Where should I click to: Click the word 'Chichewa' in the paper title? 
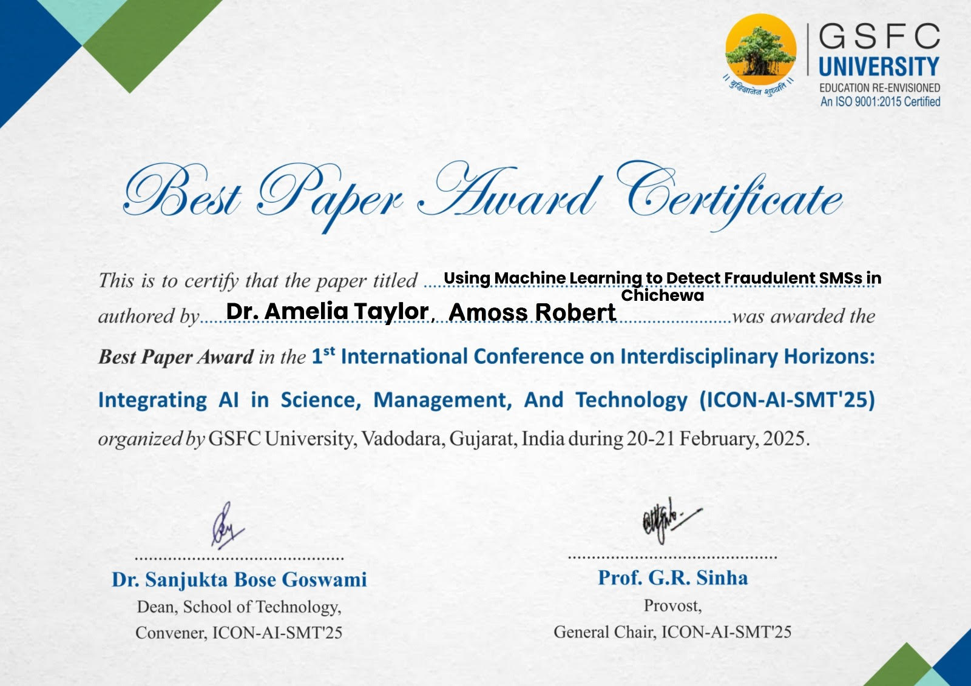tap(662, 295)
